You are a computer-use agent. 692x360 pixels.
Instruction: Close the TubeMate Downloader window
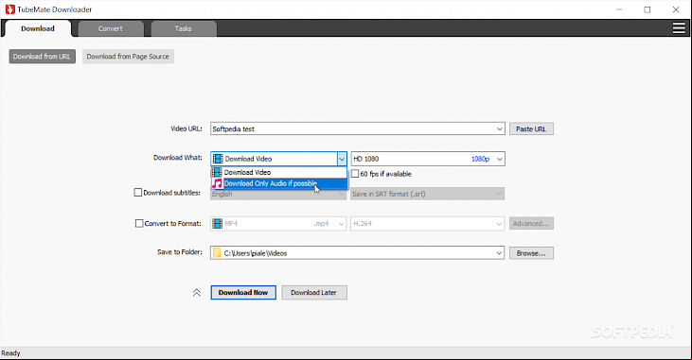tap(676, 9)
